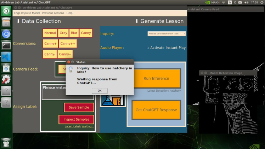Screen dimensions: 265x149
Task: Open the Terminal from dock
Action: point(6,45)
